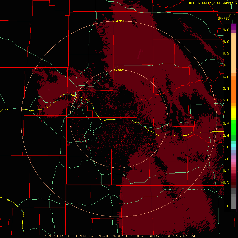This screenshot has width=238, height=238.
Task: Click the [PHAS] units label
Action: point(223,18)
